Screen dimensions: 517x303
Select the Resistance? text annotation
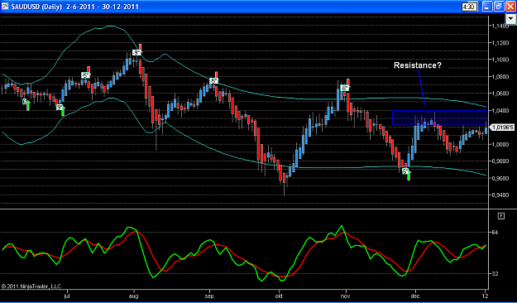coord(418,65)
